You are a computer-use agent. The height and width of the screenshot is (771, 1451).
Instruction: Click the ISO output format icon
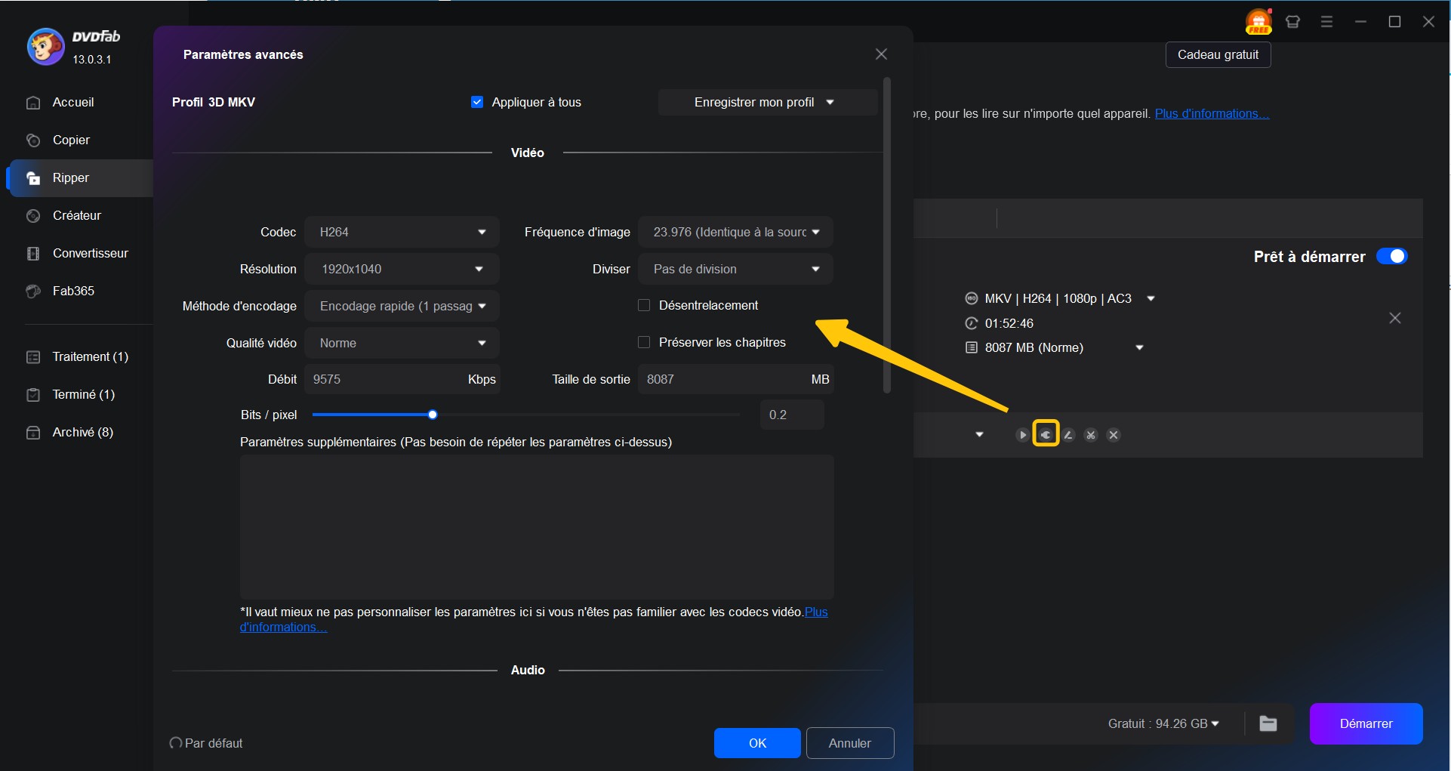tap(972, 298)
